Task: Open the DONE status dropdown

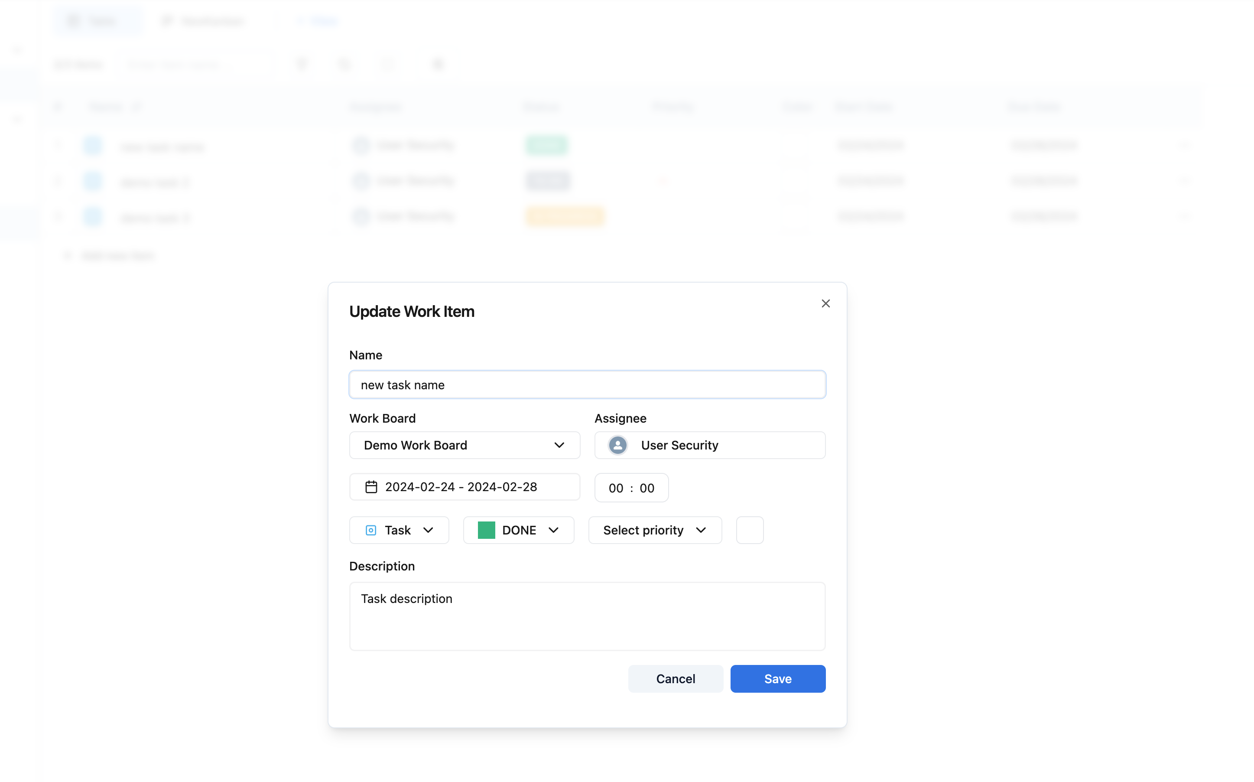Action: click(x=518, y=530)
